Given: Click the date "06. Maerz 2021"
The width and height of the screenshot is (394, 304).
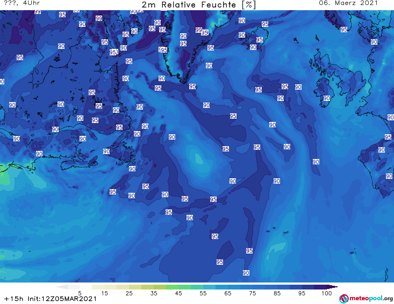Looking at the screenshot, I should coord(348,3).
